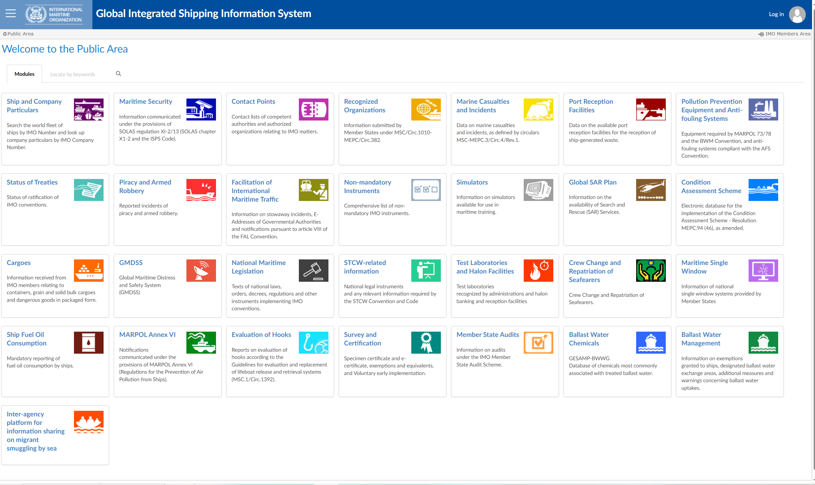Click the Ship Fuel Oil Consumption barrel icon

[x=88, y=342]
